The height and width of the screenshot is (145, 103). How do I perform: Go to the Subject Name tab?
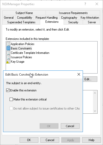[24, 13]
